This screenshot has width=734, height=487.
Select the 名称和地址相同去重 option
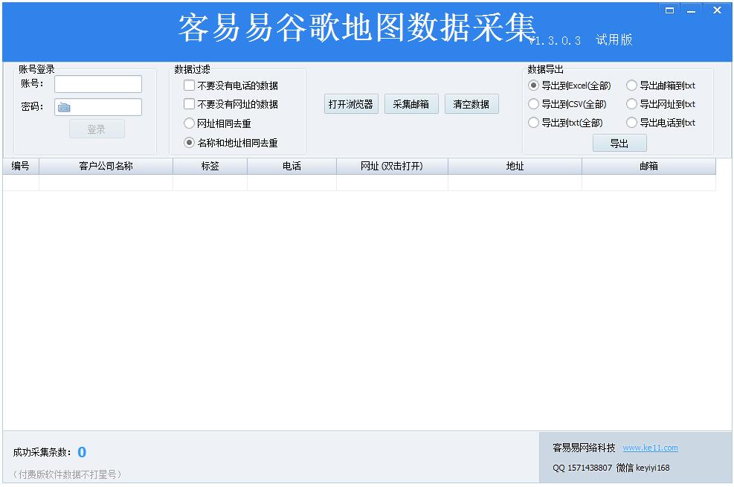[x=189, y=142]
